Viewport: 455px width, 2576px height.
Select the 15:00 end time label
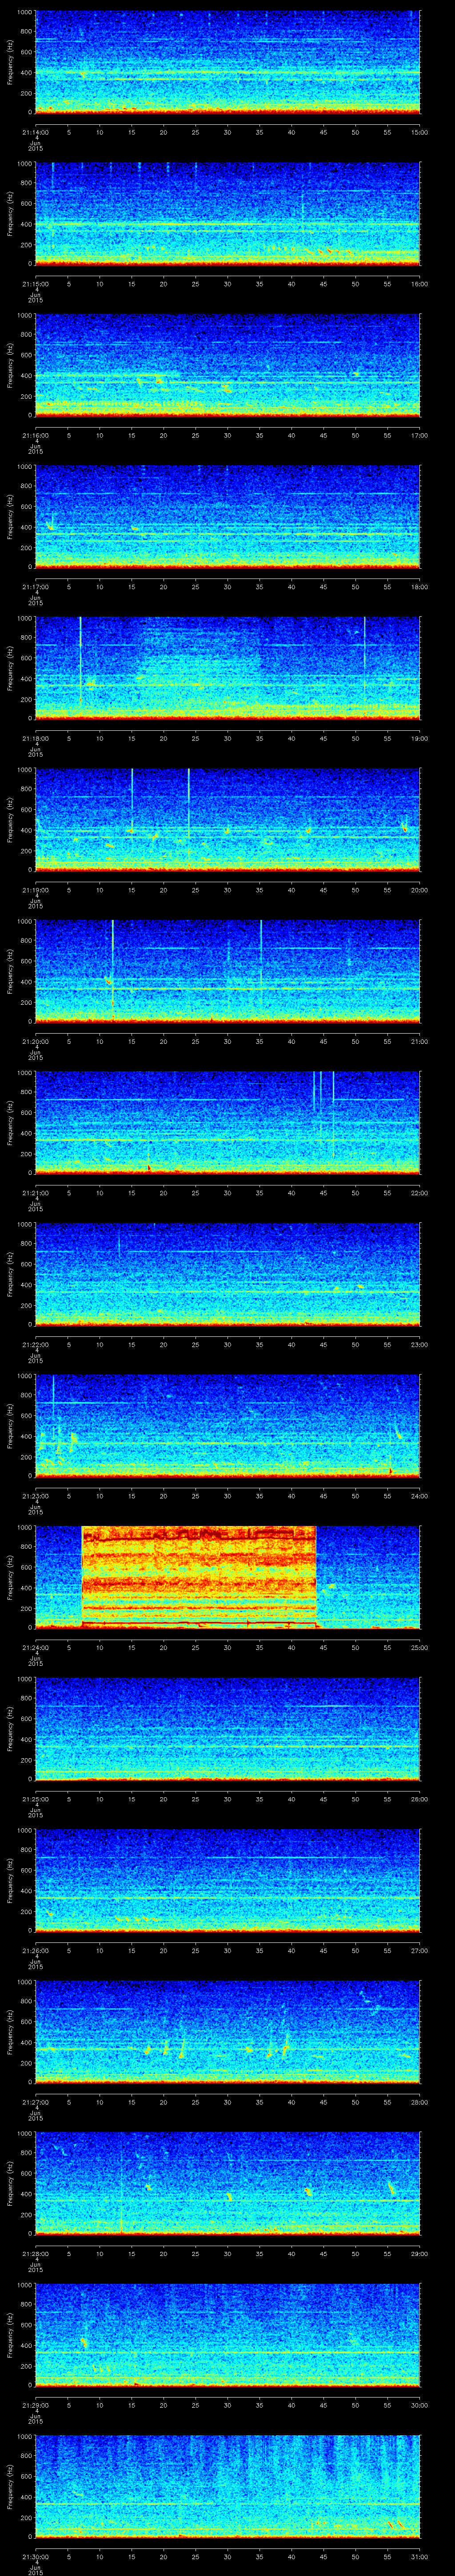pyautogui.click(x=419, y=132)
